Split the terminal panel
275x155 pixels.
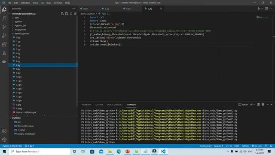(x=258, y=104)
